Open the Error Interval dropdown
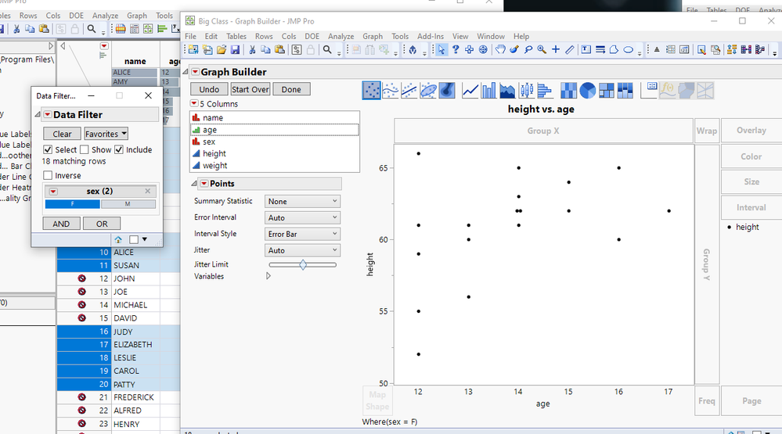The height and width of the screenshot is (434, 782). (302, 217)
